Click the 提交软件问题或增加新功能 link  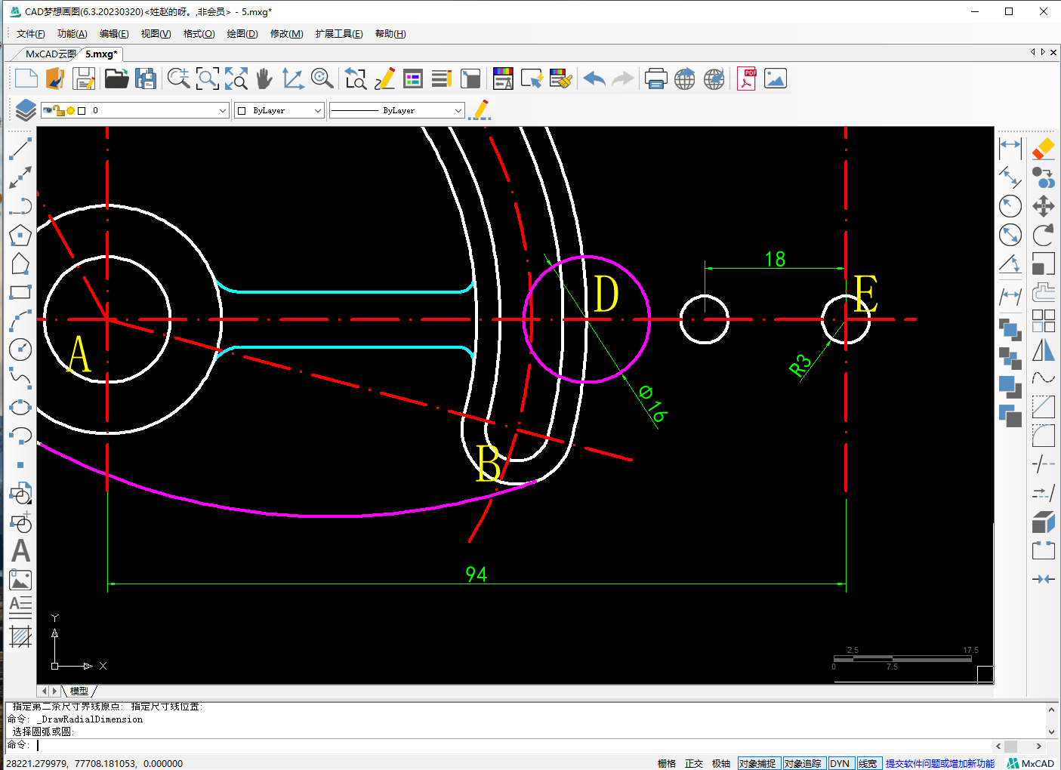(939, 763)
